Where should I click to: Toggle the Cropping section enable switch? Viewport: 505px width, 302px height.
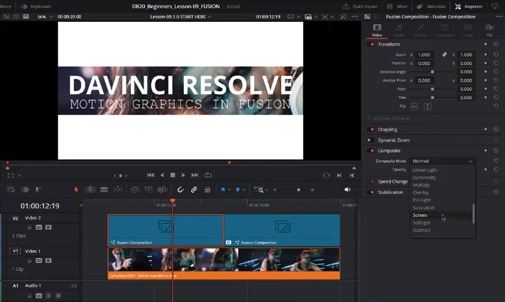point(371,130)
